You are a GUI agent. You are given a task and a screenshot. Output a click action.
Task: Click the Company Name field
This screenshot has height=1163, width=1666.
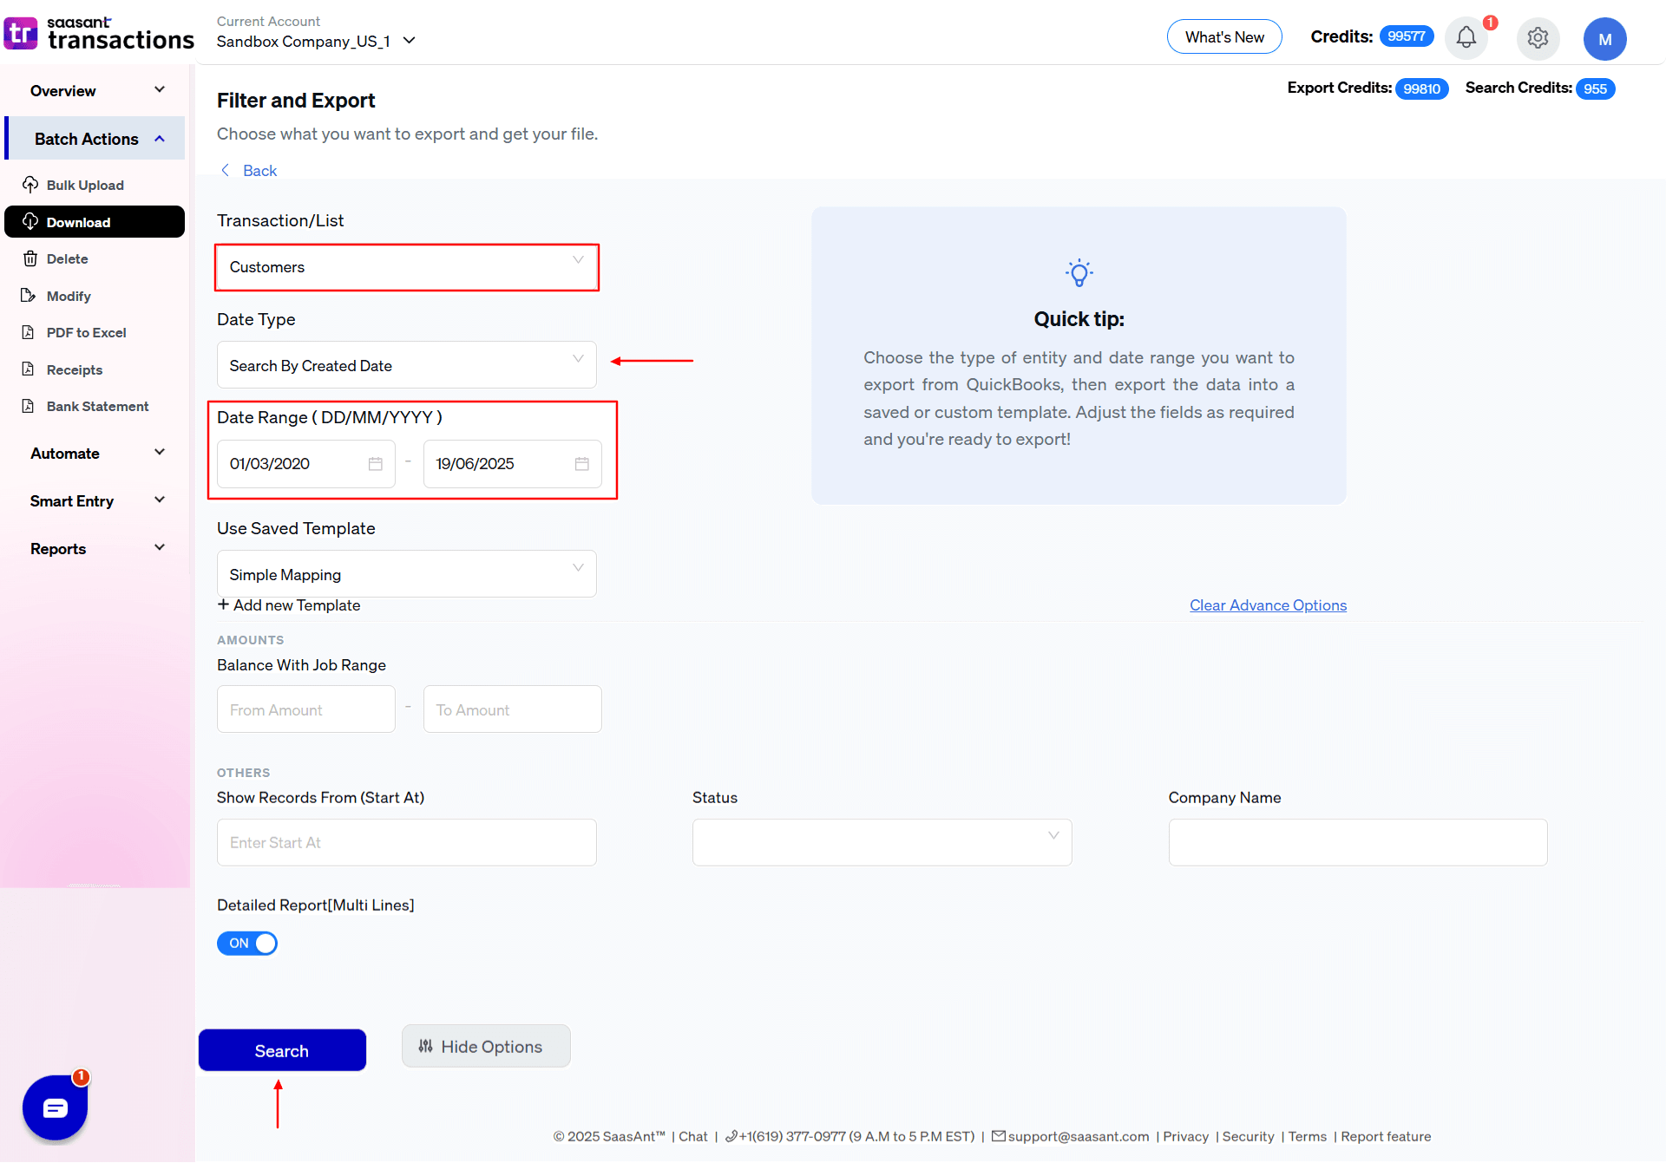[x=1358, y=842]
